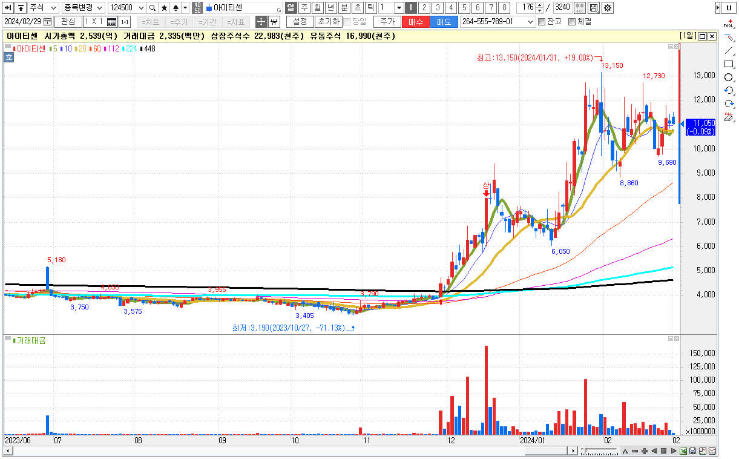This screenshot has height=459, width=739.
Task: Click the 1+1 layout icon
Action: (x=125, y=22)
